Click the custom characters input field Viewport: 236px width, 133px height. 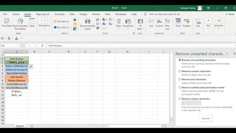click(191, 103)
